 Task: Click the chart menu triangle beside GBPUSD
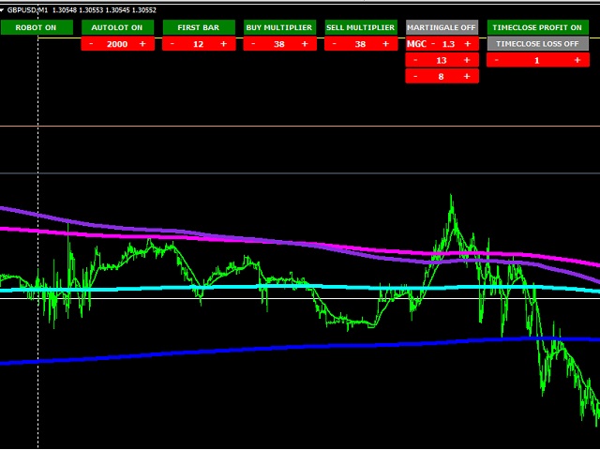click(2, 10)
